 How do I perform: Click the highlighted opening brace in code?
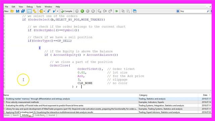point(40,48)
